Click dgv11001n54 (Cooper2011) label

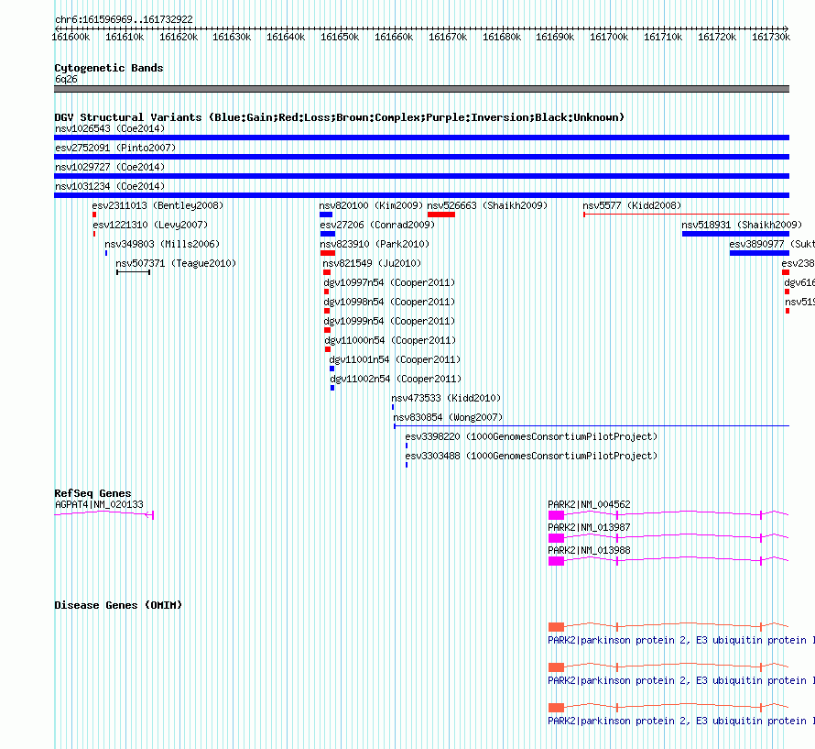395,359
